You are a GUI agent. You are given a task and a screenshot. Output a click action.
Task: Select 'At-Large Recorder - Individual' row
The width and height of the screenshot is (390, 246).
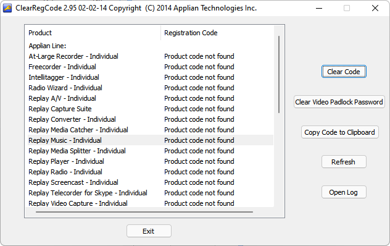[x=151, y=56]
